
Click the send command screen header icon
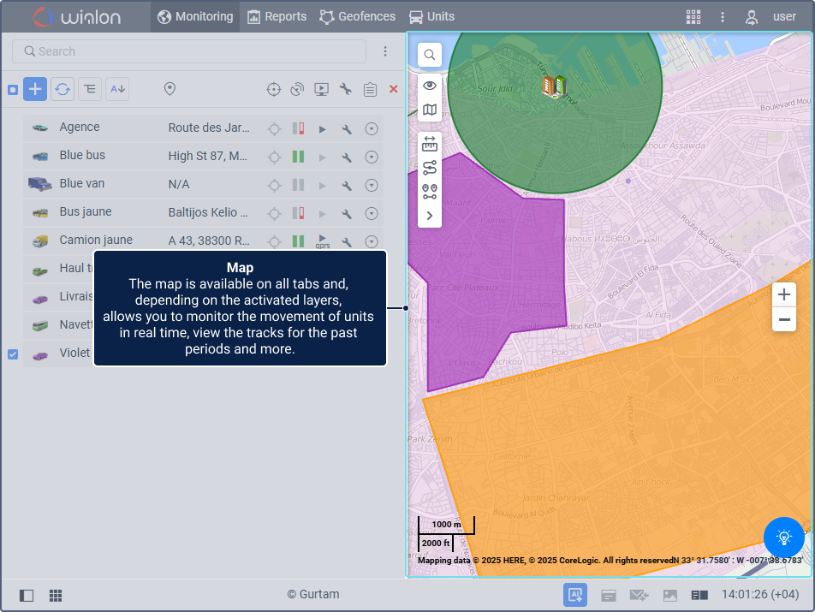[321, 89]
